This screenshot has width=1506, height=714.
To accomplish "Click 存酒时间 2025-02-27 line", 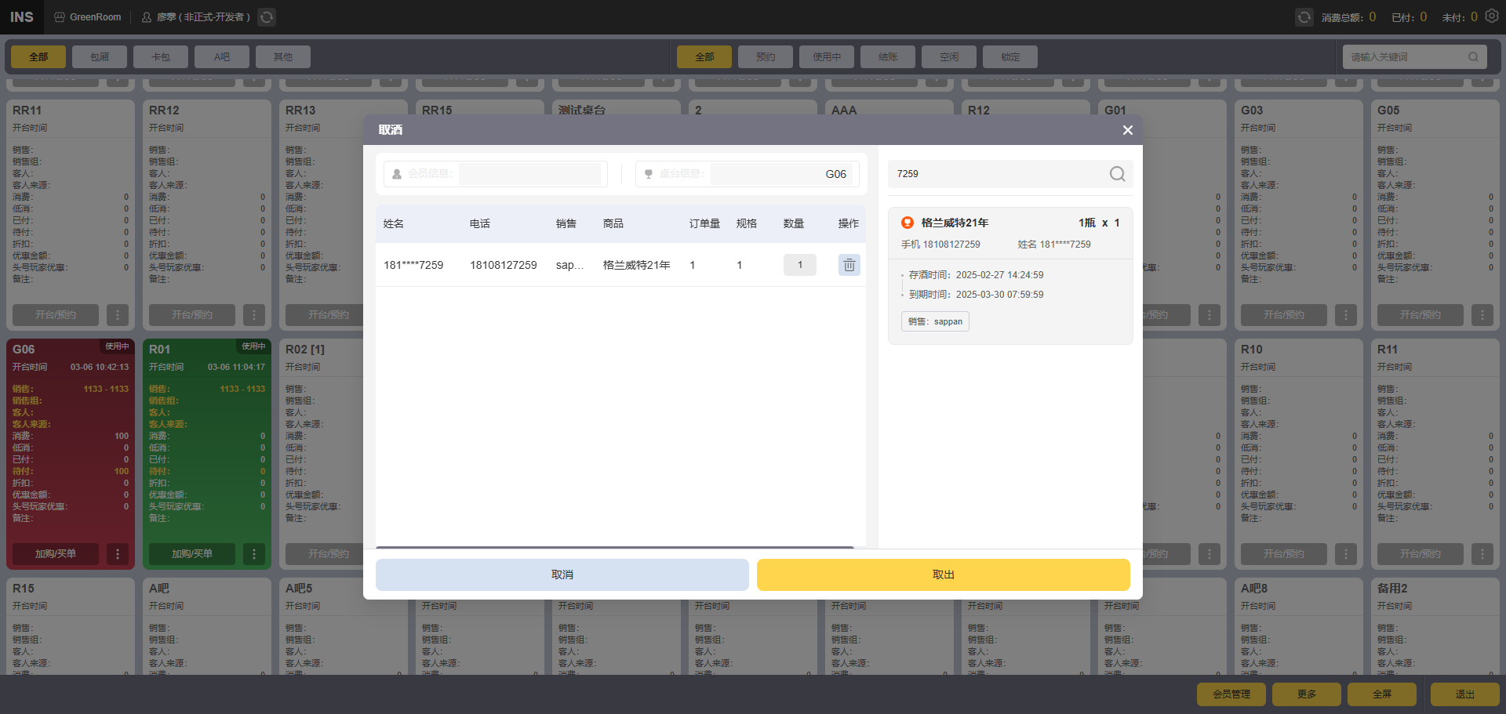I will tap(976, 275).
